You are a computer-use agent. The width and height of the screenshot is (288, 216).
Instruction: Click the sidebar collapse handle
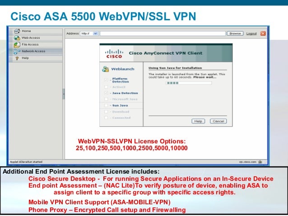(64, 94)
